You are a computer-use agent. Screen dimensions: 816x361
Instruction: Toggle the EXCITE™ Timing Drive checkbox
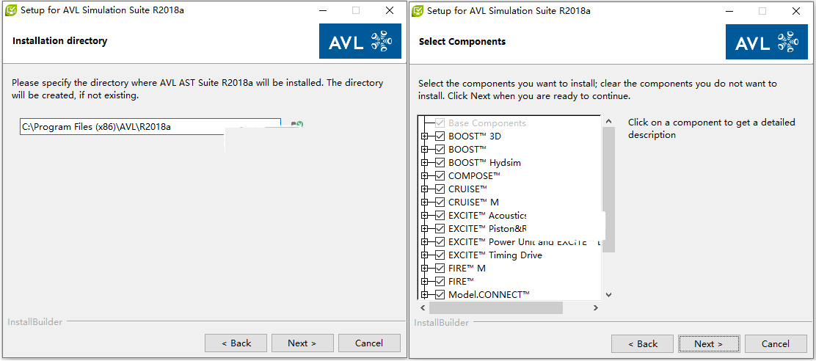[x=440, y=255]
